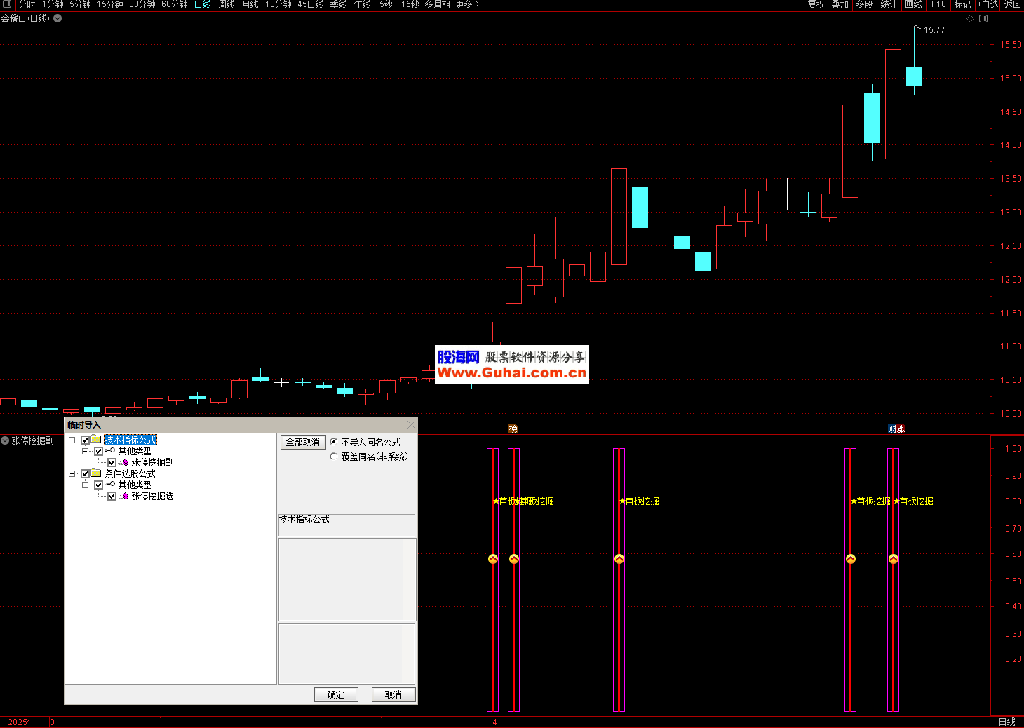Open F10 company info
The image size is (1024, 728).
(938, 4)
